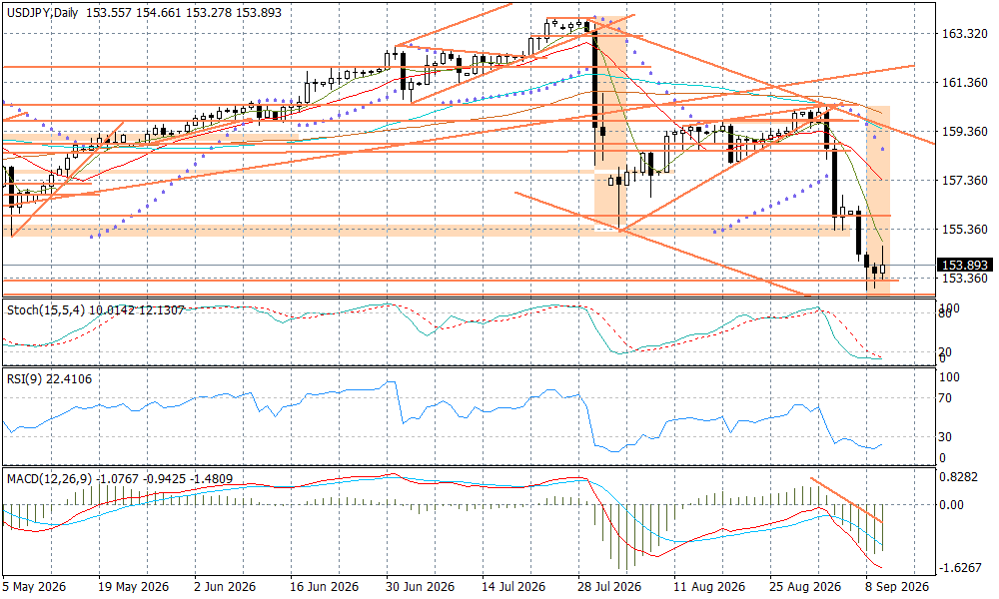Click the 8 Sep 2026 date label
This screenshot has height=599, width=999.
pyautogui.click(x=896, y=586)
